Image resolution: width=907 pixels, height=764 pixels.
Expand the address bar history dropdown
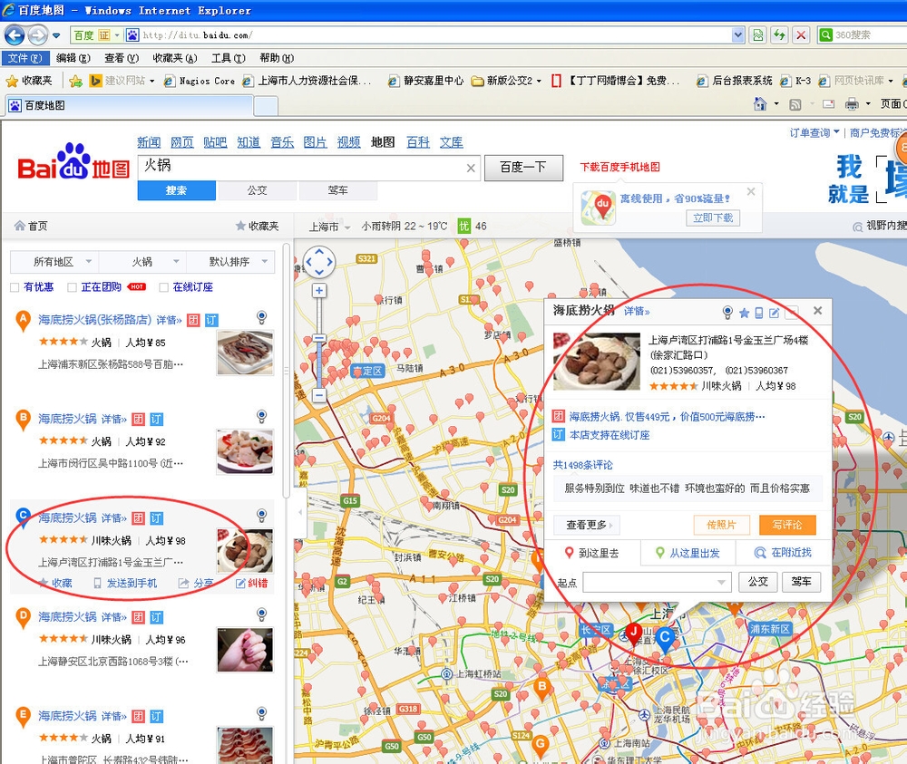(737, 35)
